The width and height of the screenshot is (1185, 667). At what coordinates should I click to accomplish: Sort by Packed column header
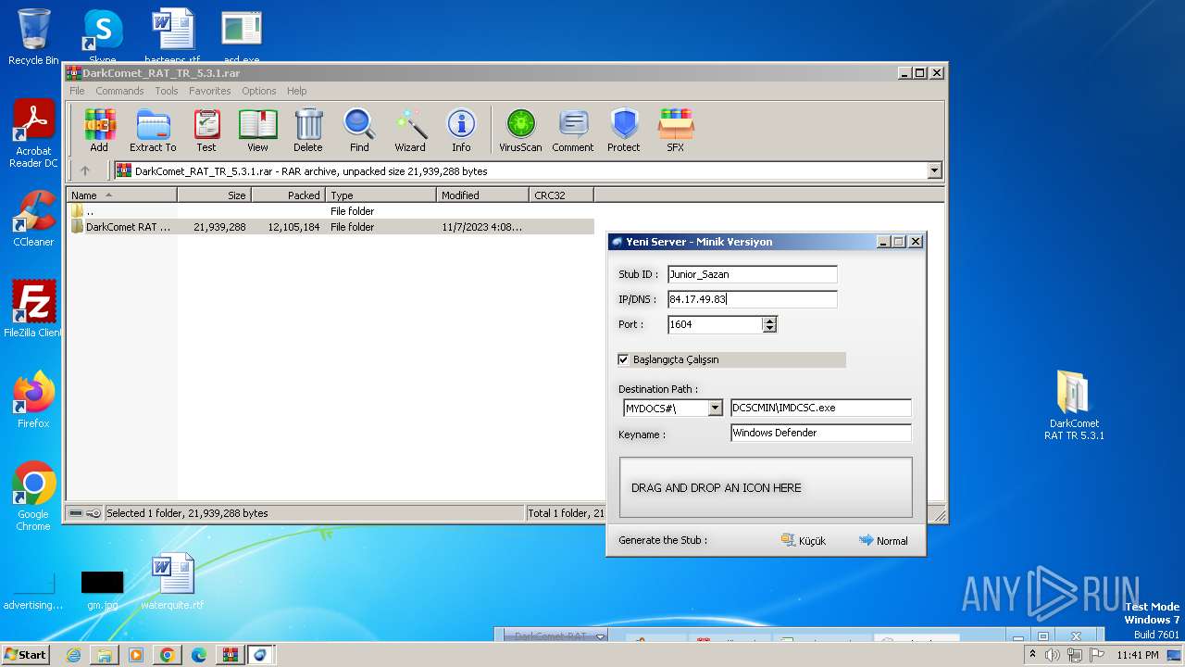(x=288, y=195)
